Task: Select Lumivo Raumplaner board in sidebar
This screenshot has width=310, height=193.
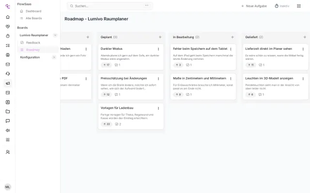Action: (34, 35)
